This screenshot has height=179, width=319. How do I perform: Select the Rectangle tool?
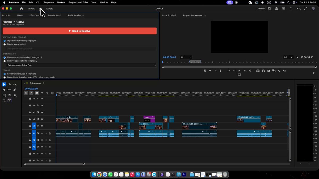coord(4,95)
